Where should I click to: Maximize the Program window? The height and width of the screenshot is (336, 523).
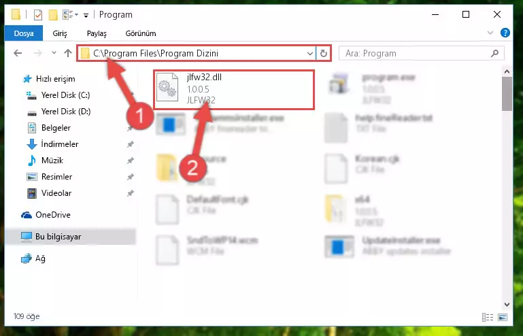coord(466,15)
